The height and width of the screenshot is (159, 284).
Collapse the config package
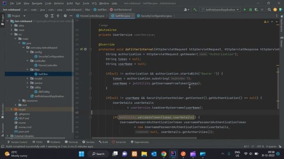click(28, 52)
